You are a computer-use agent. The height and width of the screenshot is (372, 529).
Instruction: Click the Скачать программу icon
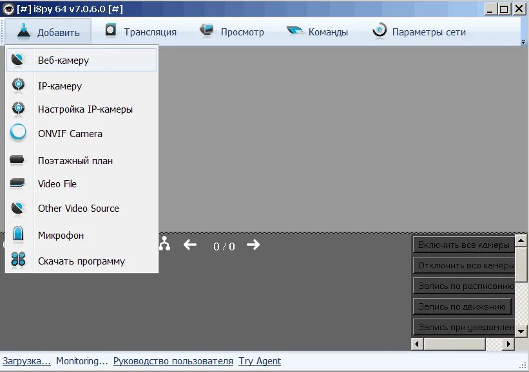[18, 260]
